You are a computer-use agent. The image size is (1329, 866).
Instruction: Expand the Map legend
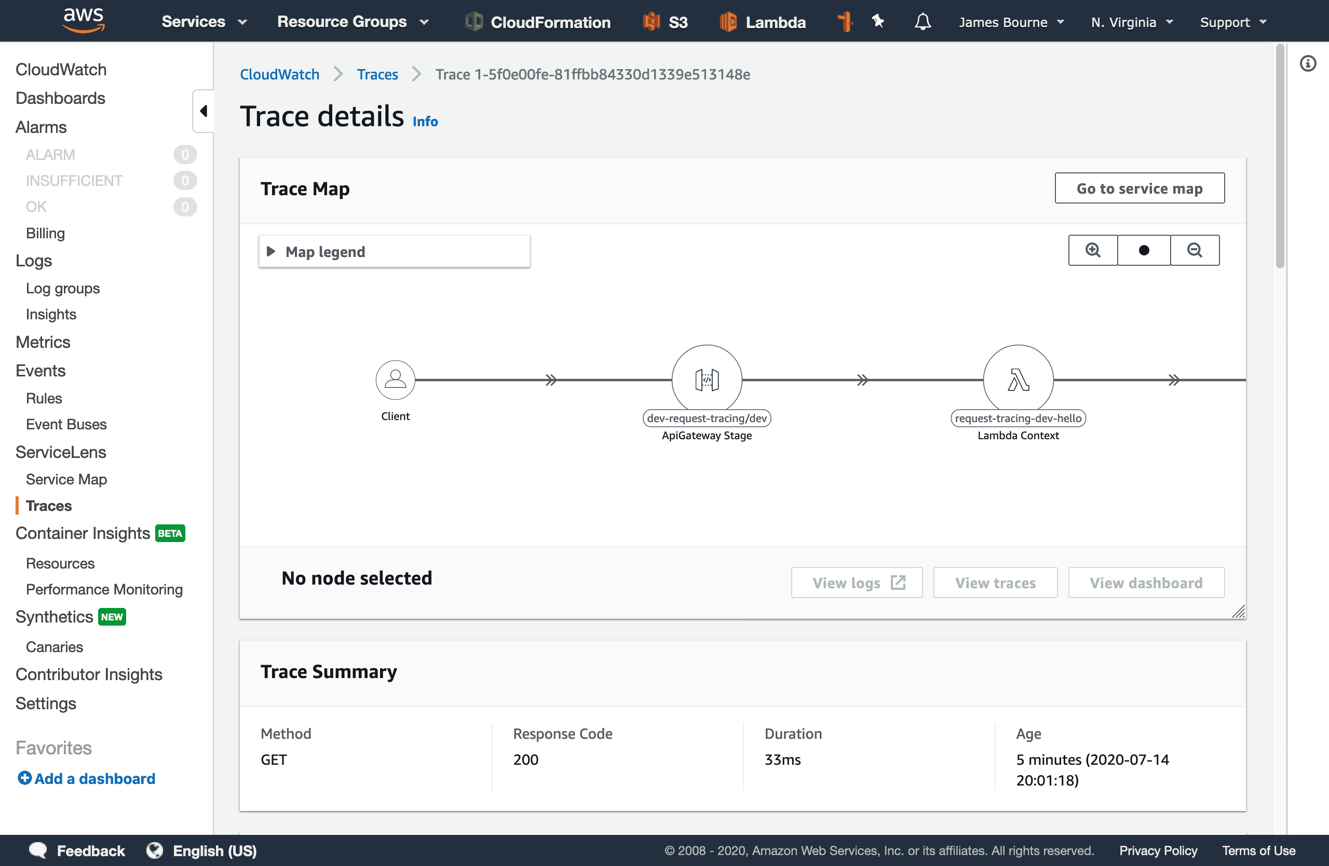coord(394,251)
